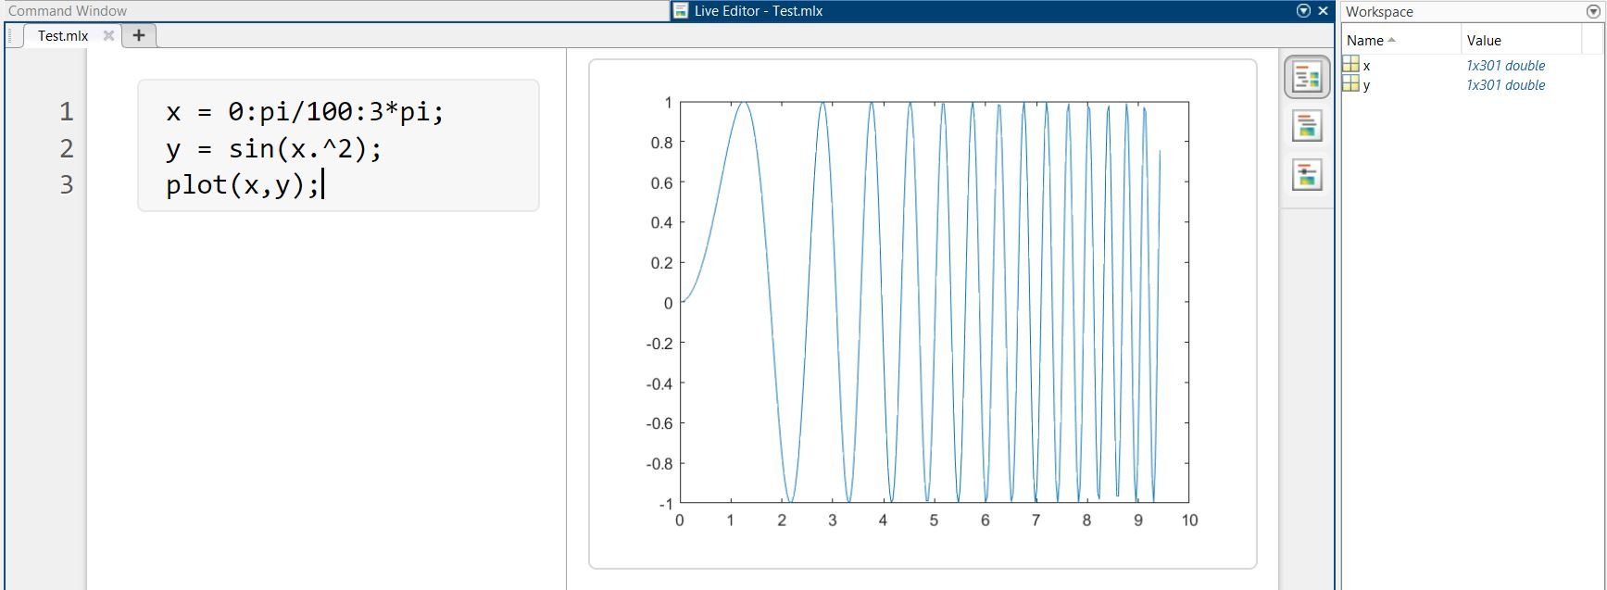Image resolution: width=1607 pixels, height=590 pixels.
Task: Sort Workspace by Value column header
Action: [1521, 40]
